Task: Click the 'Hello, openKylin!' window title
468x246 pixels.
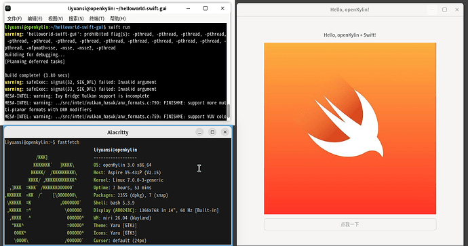Action: [x=350, y=9]
